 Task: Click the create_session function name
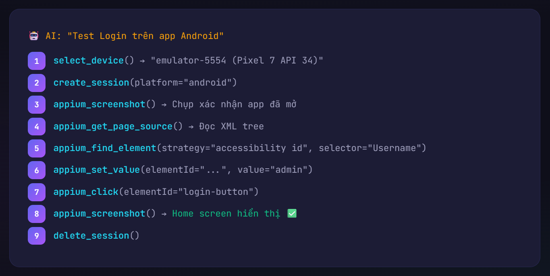91,83
